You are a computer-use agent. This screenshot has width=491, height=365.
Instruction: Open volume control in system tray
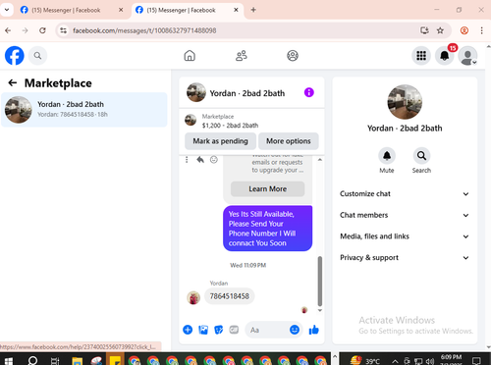430,361
